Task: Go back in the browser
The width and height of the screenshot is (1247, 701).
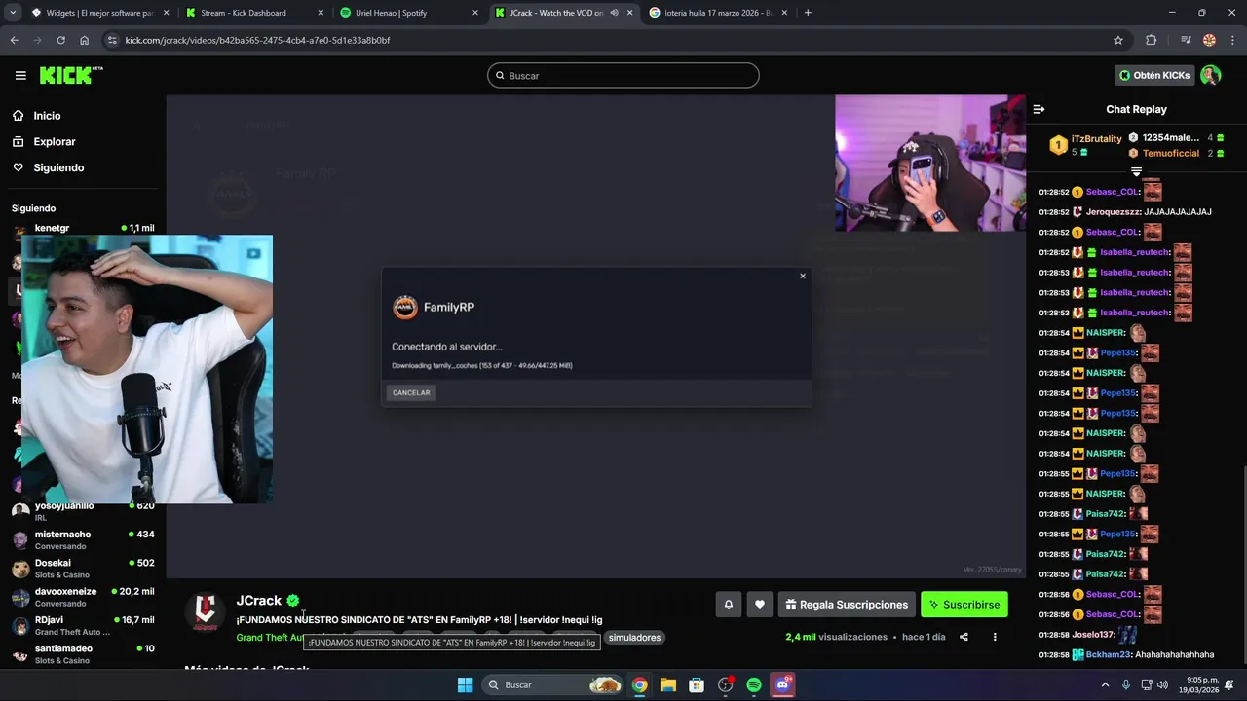Action: [x=14, y=40]
